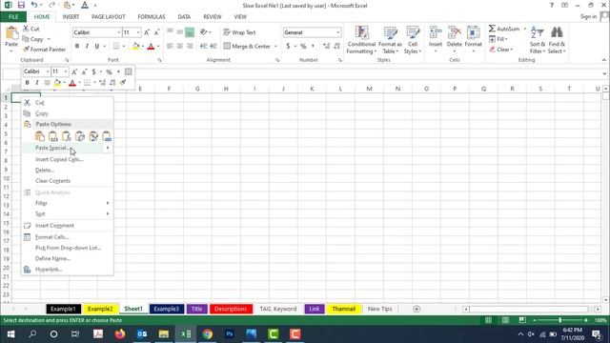610x343 pixels.
Task: Click Percent Style icon in ribbon Number group
Action: click(303, 47)
